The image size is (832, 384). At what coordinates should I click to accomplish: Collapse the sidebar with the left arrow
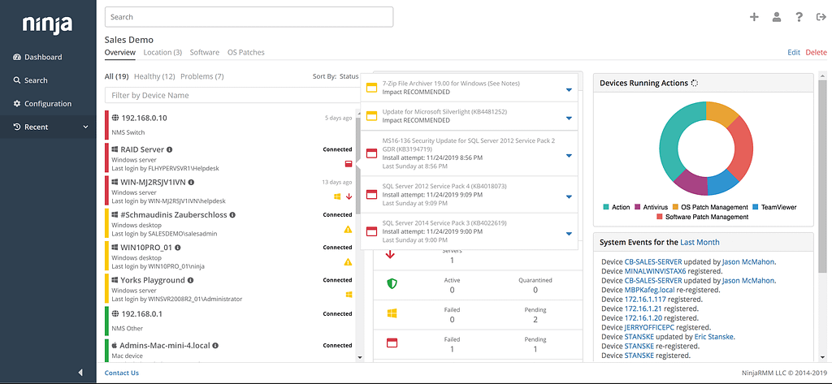click(80, 373)
